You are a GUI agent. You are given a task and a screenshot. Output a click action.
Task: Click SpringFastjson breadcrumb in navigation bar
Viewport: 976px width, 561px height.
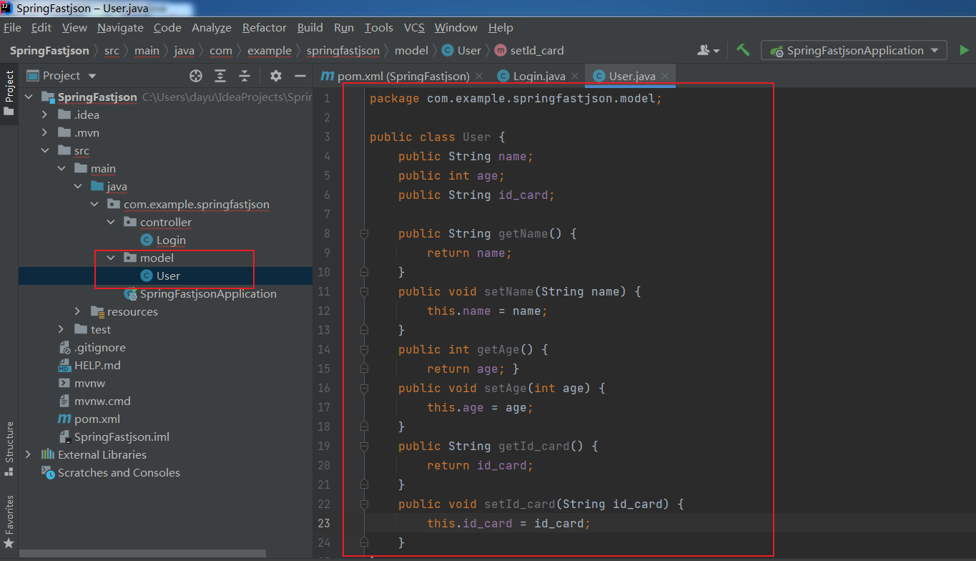pyautogui.click(x=49, y=51)
